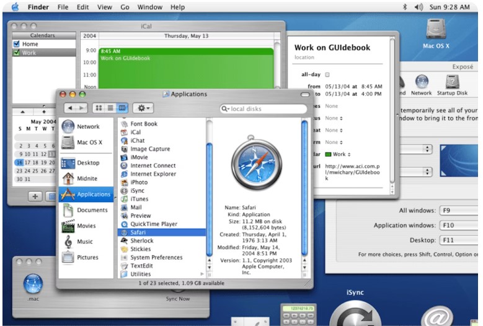Click the local disks search field

264,108
